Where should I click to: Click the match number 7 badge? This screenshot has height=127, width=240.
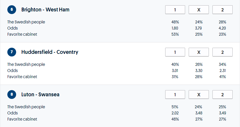12,52
